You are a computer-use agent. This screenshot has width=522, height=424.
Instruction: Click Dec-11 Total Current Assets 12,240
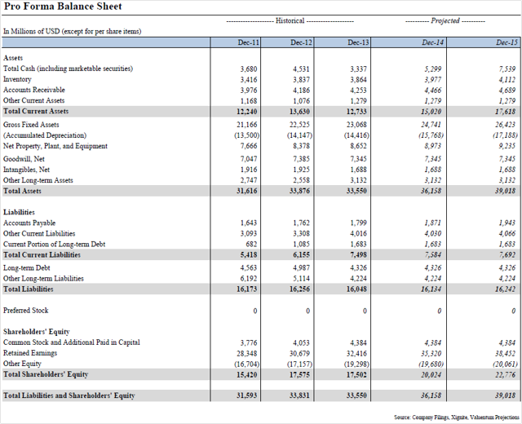246,112
